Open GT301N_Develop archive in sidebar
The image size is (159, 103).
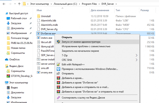click(x=22, y=76)
